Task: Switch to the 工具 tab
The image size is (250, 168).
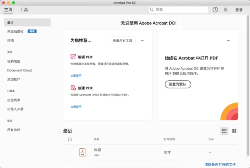Action: click(24, 10)
